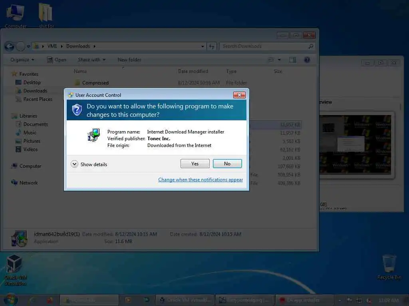
Task: Open the recent pages dropdown arrow
Action: click(x=28, y=46)
